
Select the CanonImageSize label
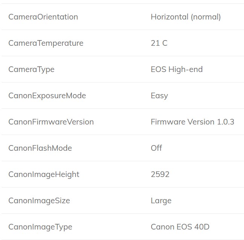pos(39,201)
